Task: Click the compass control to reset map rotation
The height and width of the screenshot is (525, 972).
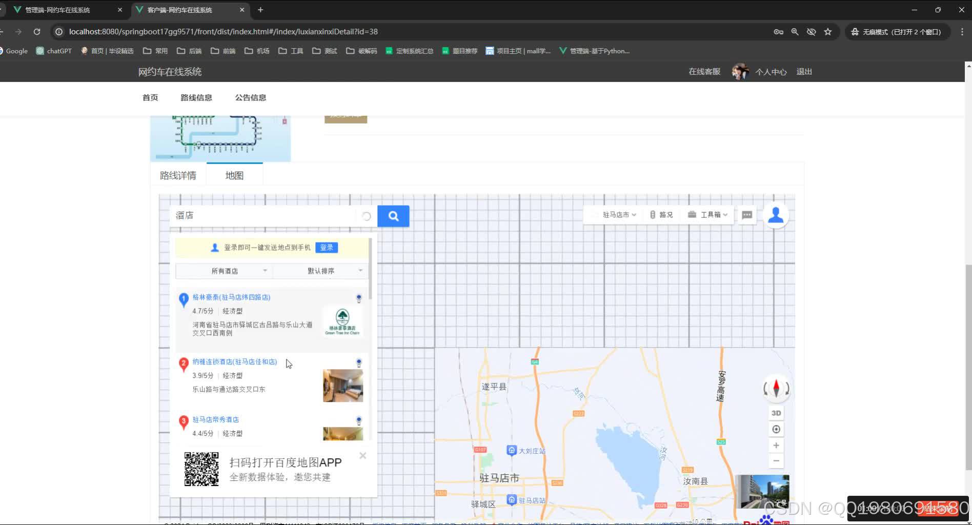Action: [x=776, y=389]
